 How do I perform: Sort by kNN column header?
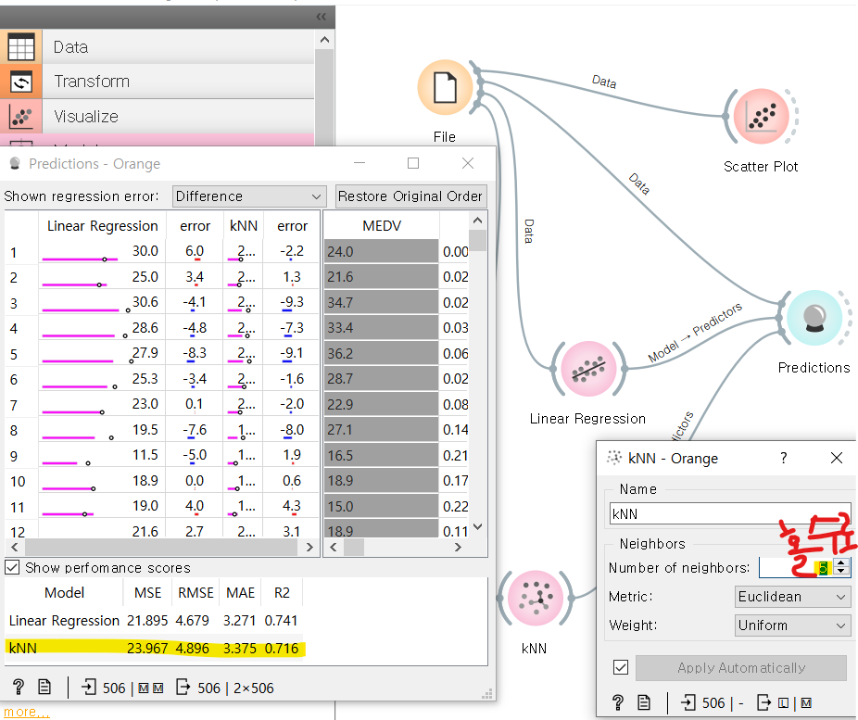(244, 226)
